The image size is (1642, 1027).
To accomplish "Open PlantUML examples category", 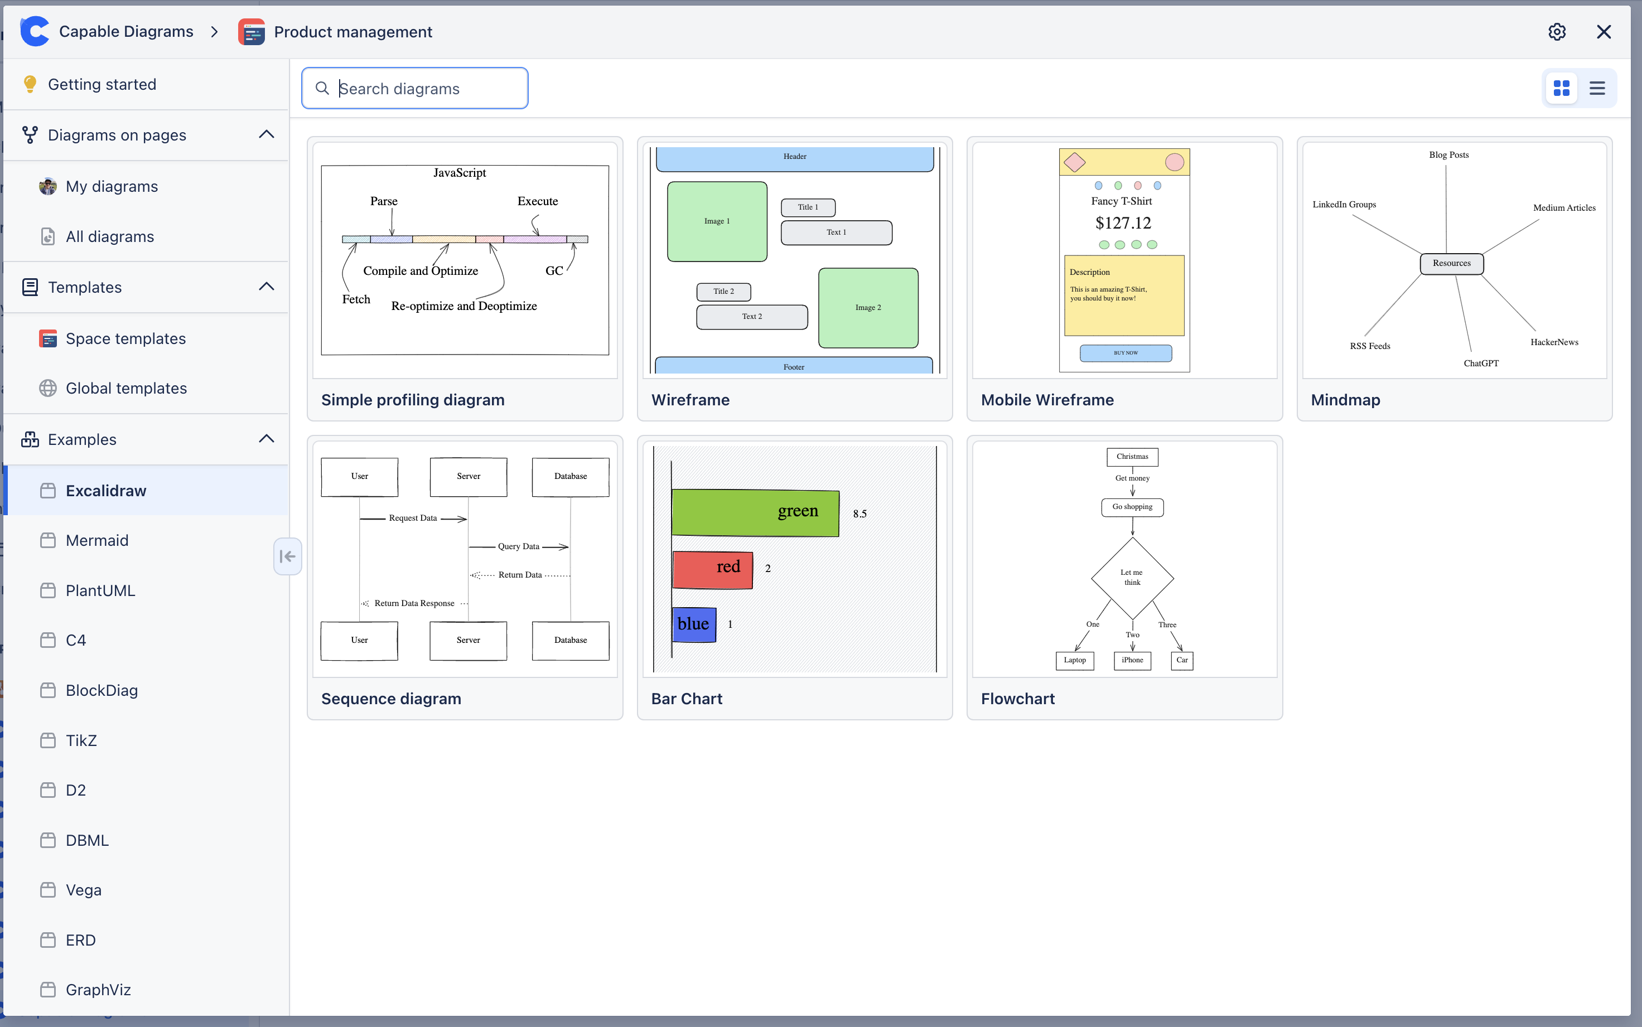I will coord(100,590).
